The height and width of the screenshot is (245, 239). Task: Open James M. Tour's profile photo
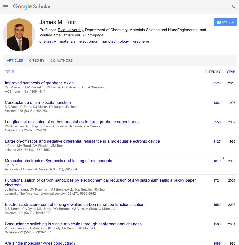click(19, 35)
